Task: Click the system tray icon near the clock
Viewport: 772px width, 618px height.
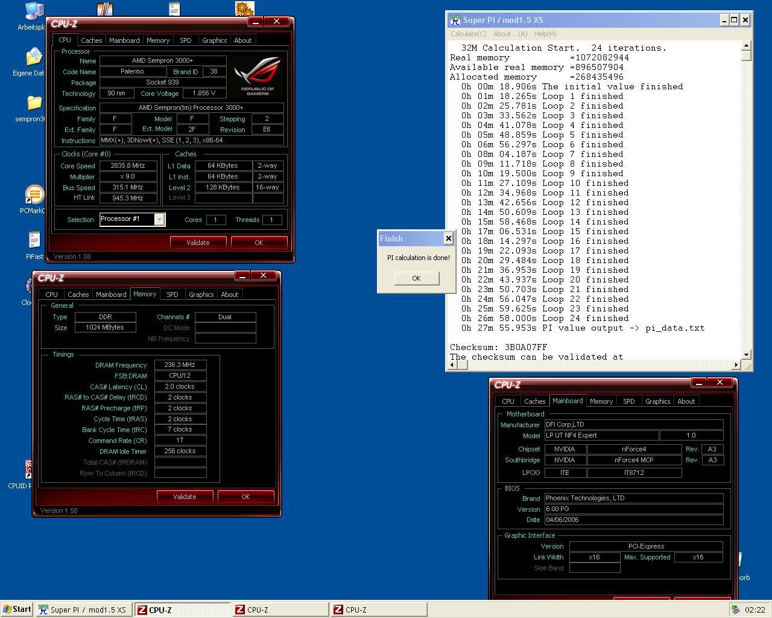Action: click(735, 610)
